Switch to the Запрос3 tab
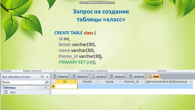The image size is (195, 110). tap(117, 76)
